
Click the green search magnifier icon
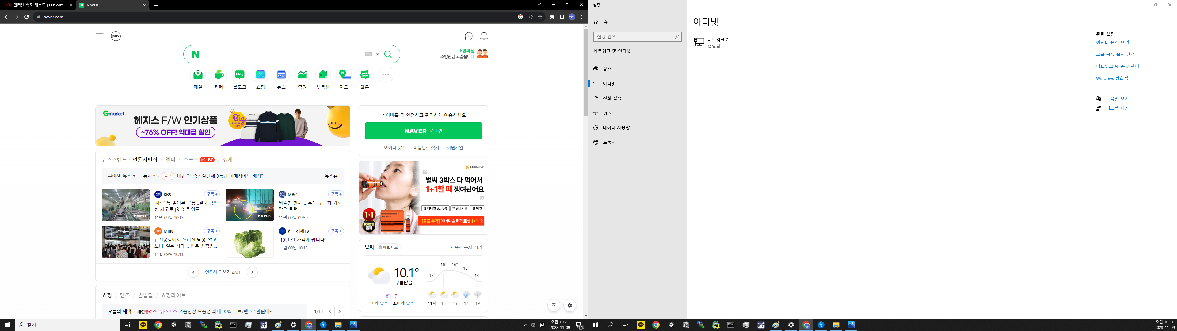pyautogui.click(x=388, y=55)
